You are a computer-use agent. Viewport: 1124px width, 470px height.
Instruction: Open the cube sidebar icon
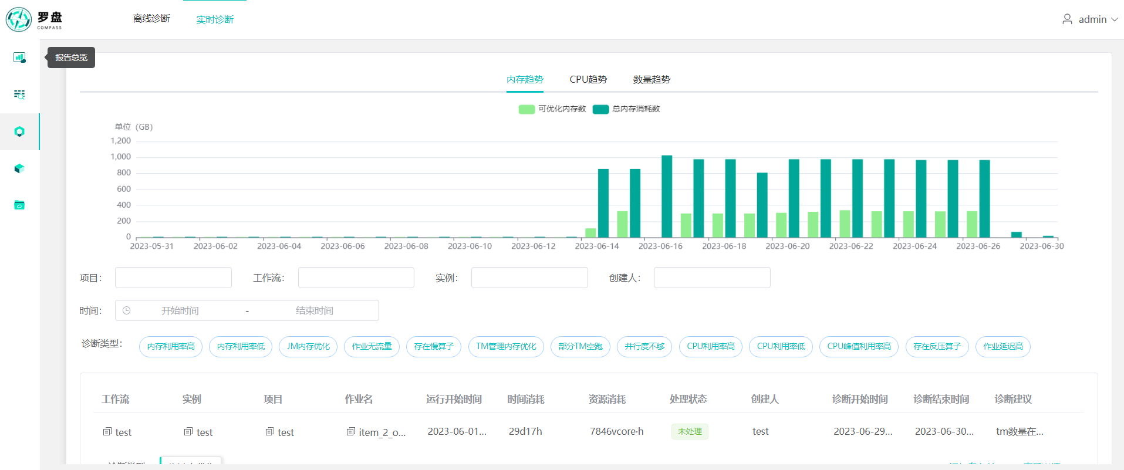[x=19, y=168]
